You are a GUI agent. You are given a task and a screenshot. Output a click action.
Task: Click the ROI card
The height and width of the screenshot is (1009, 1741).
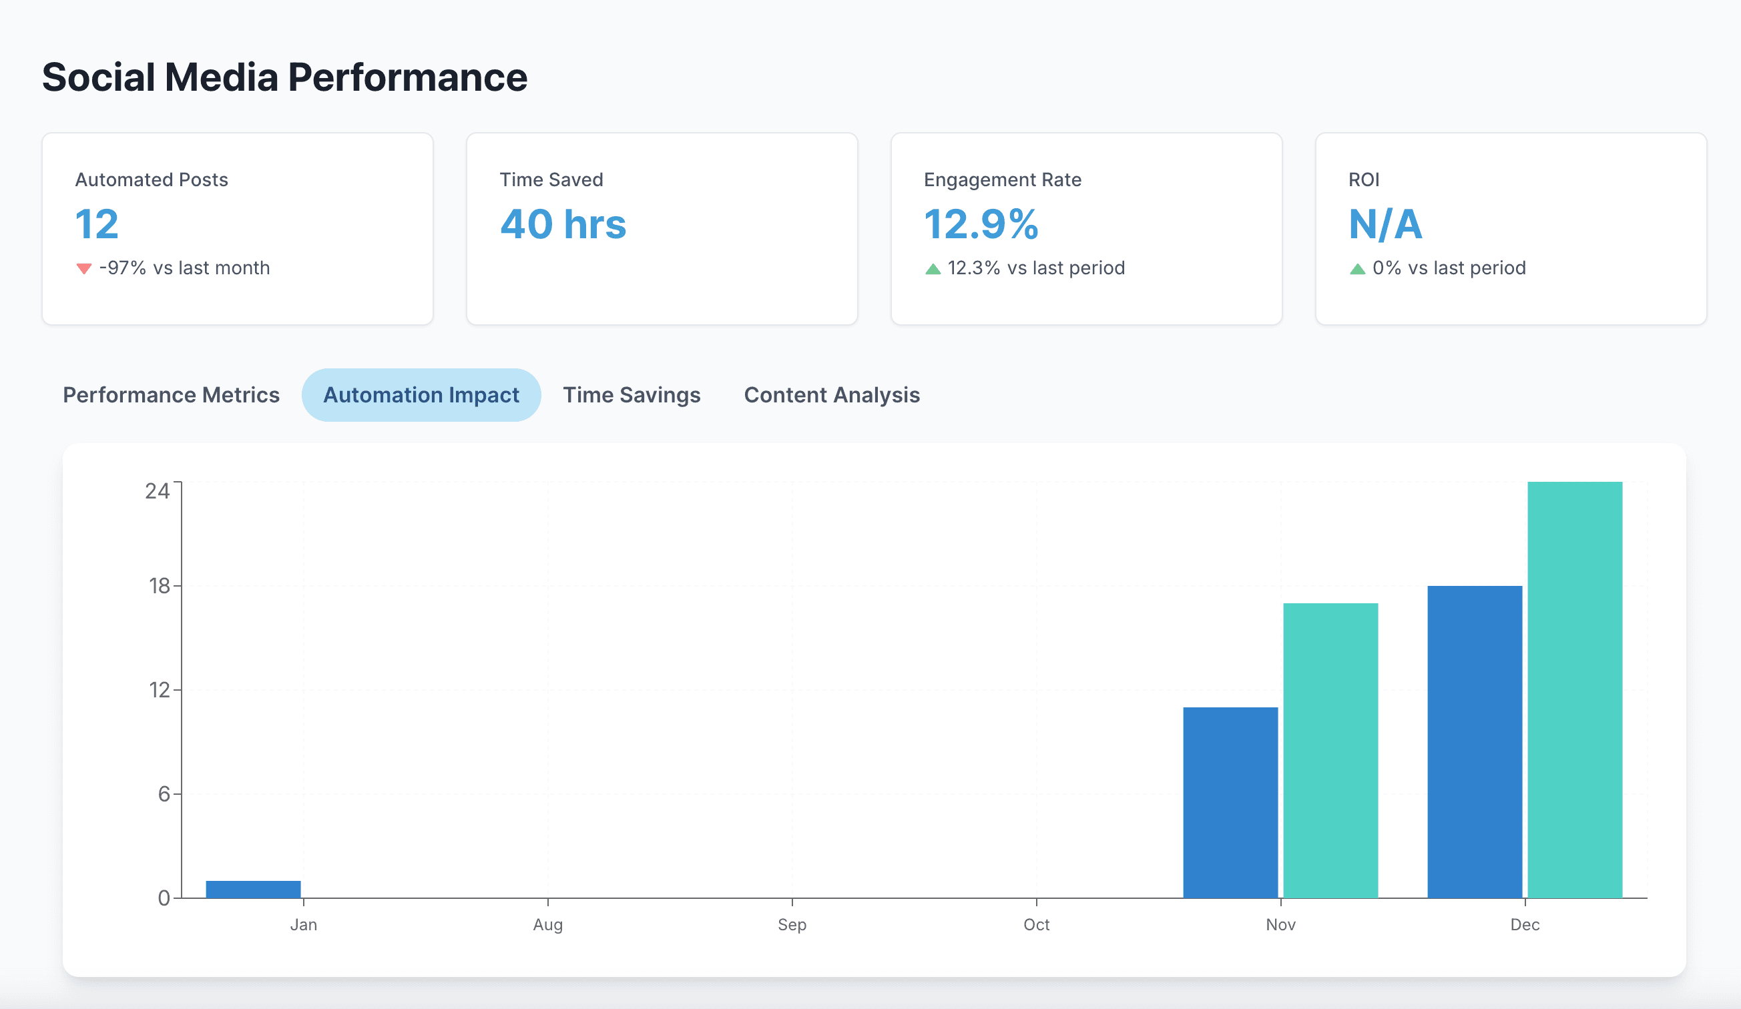coord(1511,229)
